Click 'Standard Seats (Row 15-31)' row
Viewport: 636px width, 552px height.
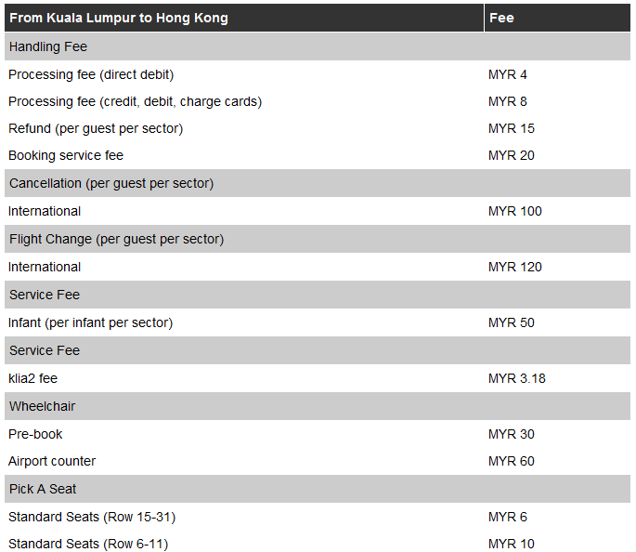click(x=92, y=517)
